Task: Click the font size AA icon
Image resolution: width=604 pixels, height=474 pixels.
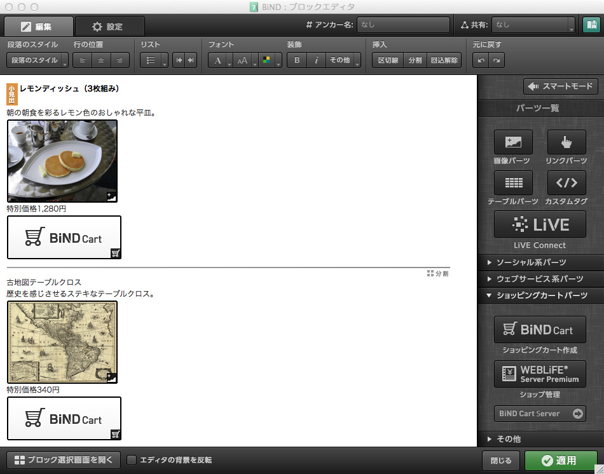Action: 242,60
